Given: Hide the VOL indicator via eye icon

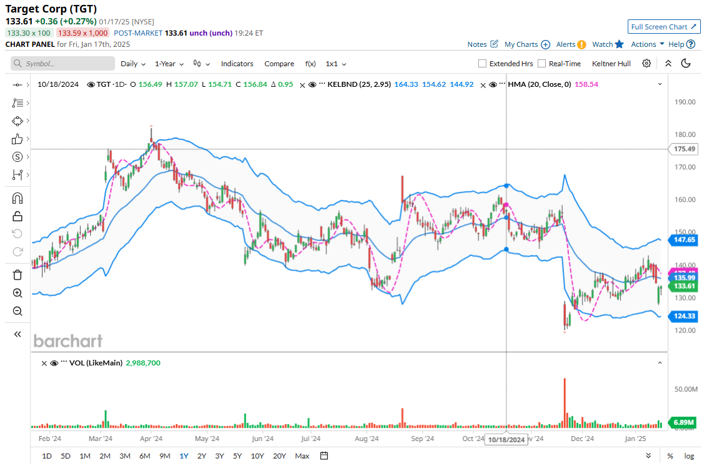Looking at the screenshot, I should 54,363.
